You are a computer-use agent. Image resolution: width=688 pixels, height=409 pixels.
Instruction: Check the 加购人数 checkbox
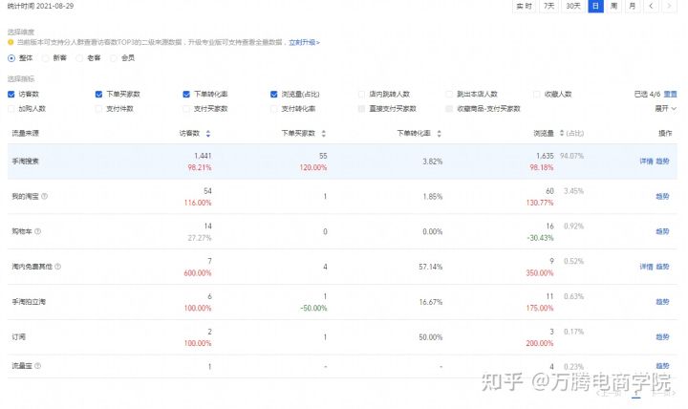pyautogui.click(x=11, y=108)
